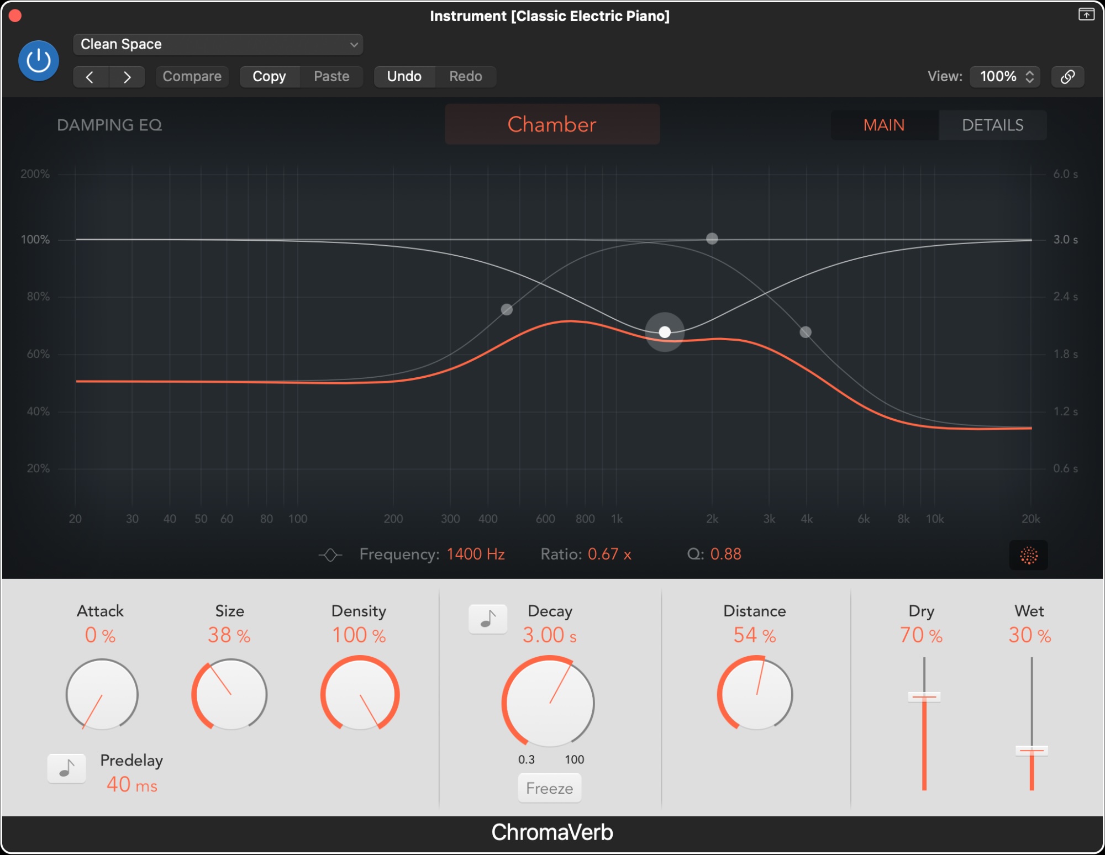Click the Predelay value 40 ms
The height and width of the screenshot is (855, 1105).
[x=132, y=785]
